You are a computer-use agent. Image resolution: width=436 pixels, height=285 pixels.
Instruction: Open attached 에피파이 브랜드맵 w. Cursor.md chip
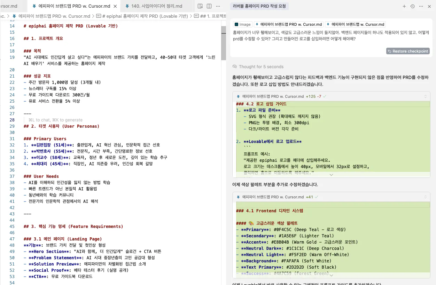(356, 24)
